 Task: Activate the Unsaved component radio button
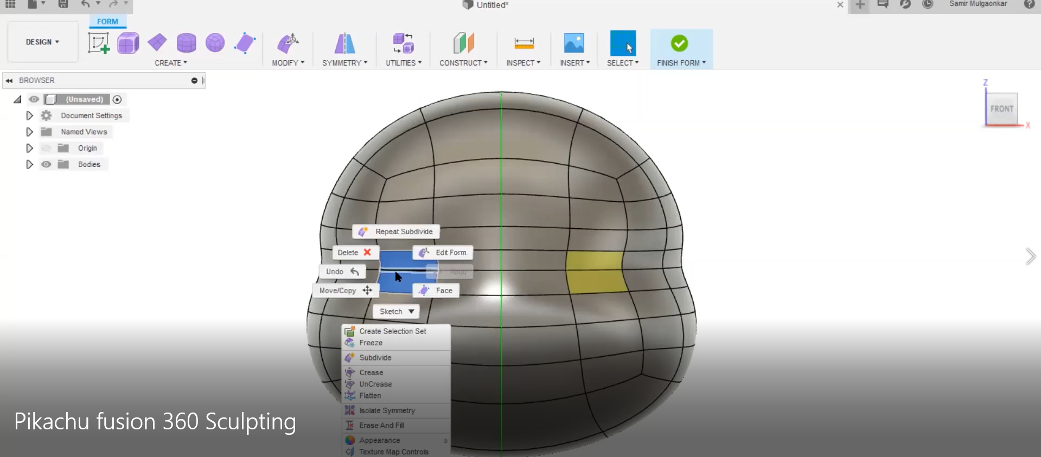(117, 99)
